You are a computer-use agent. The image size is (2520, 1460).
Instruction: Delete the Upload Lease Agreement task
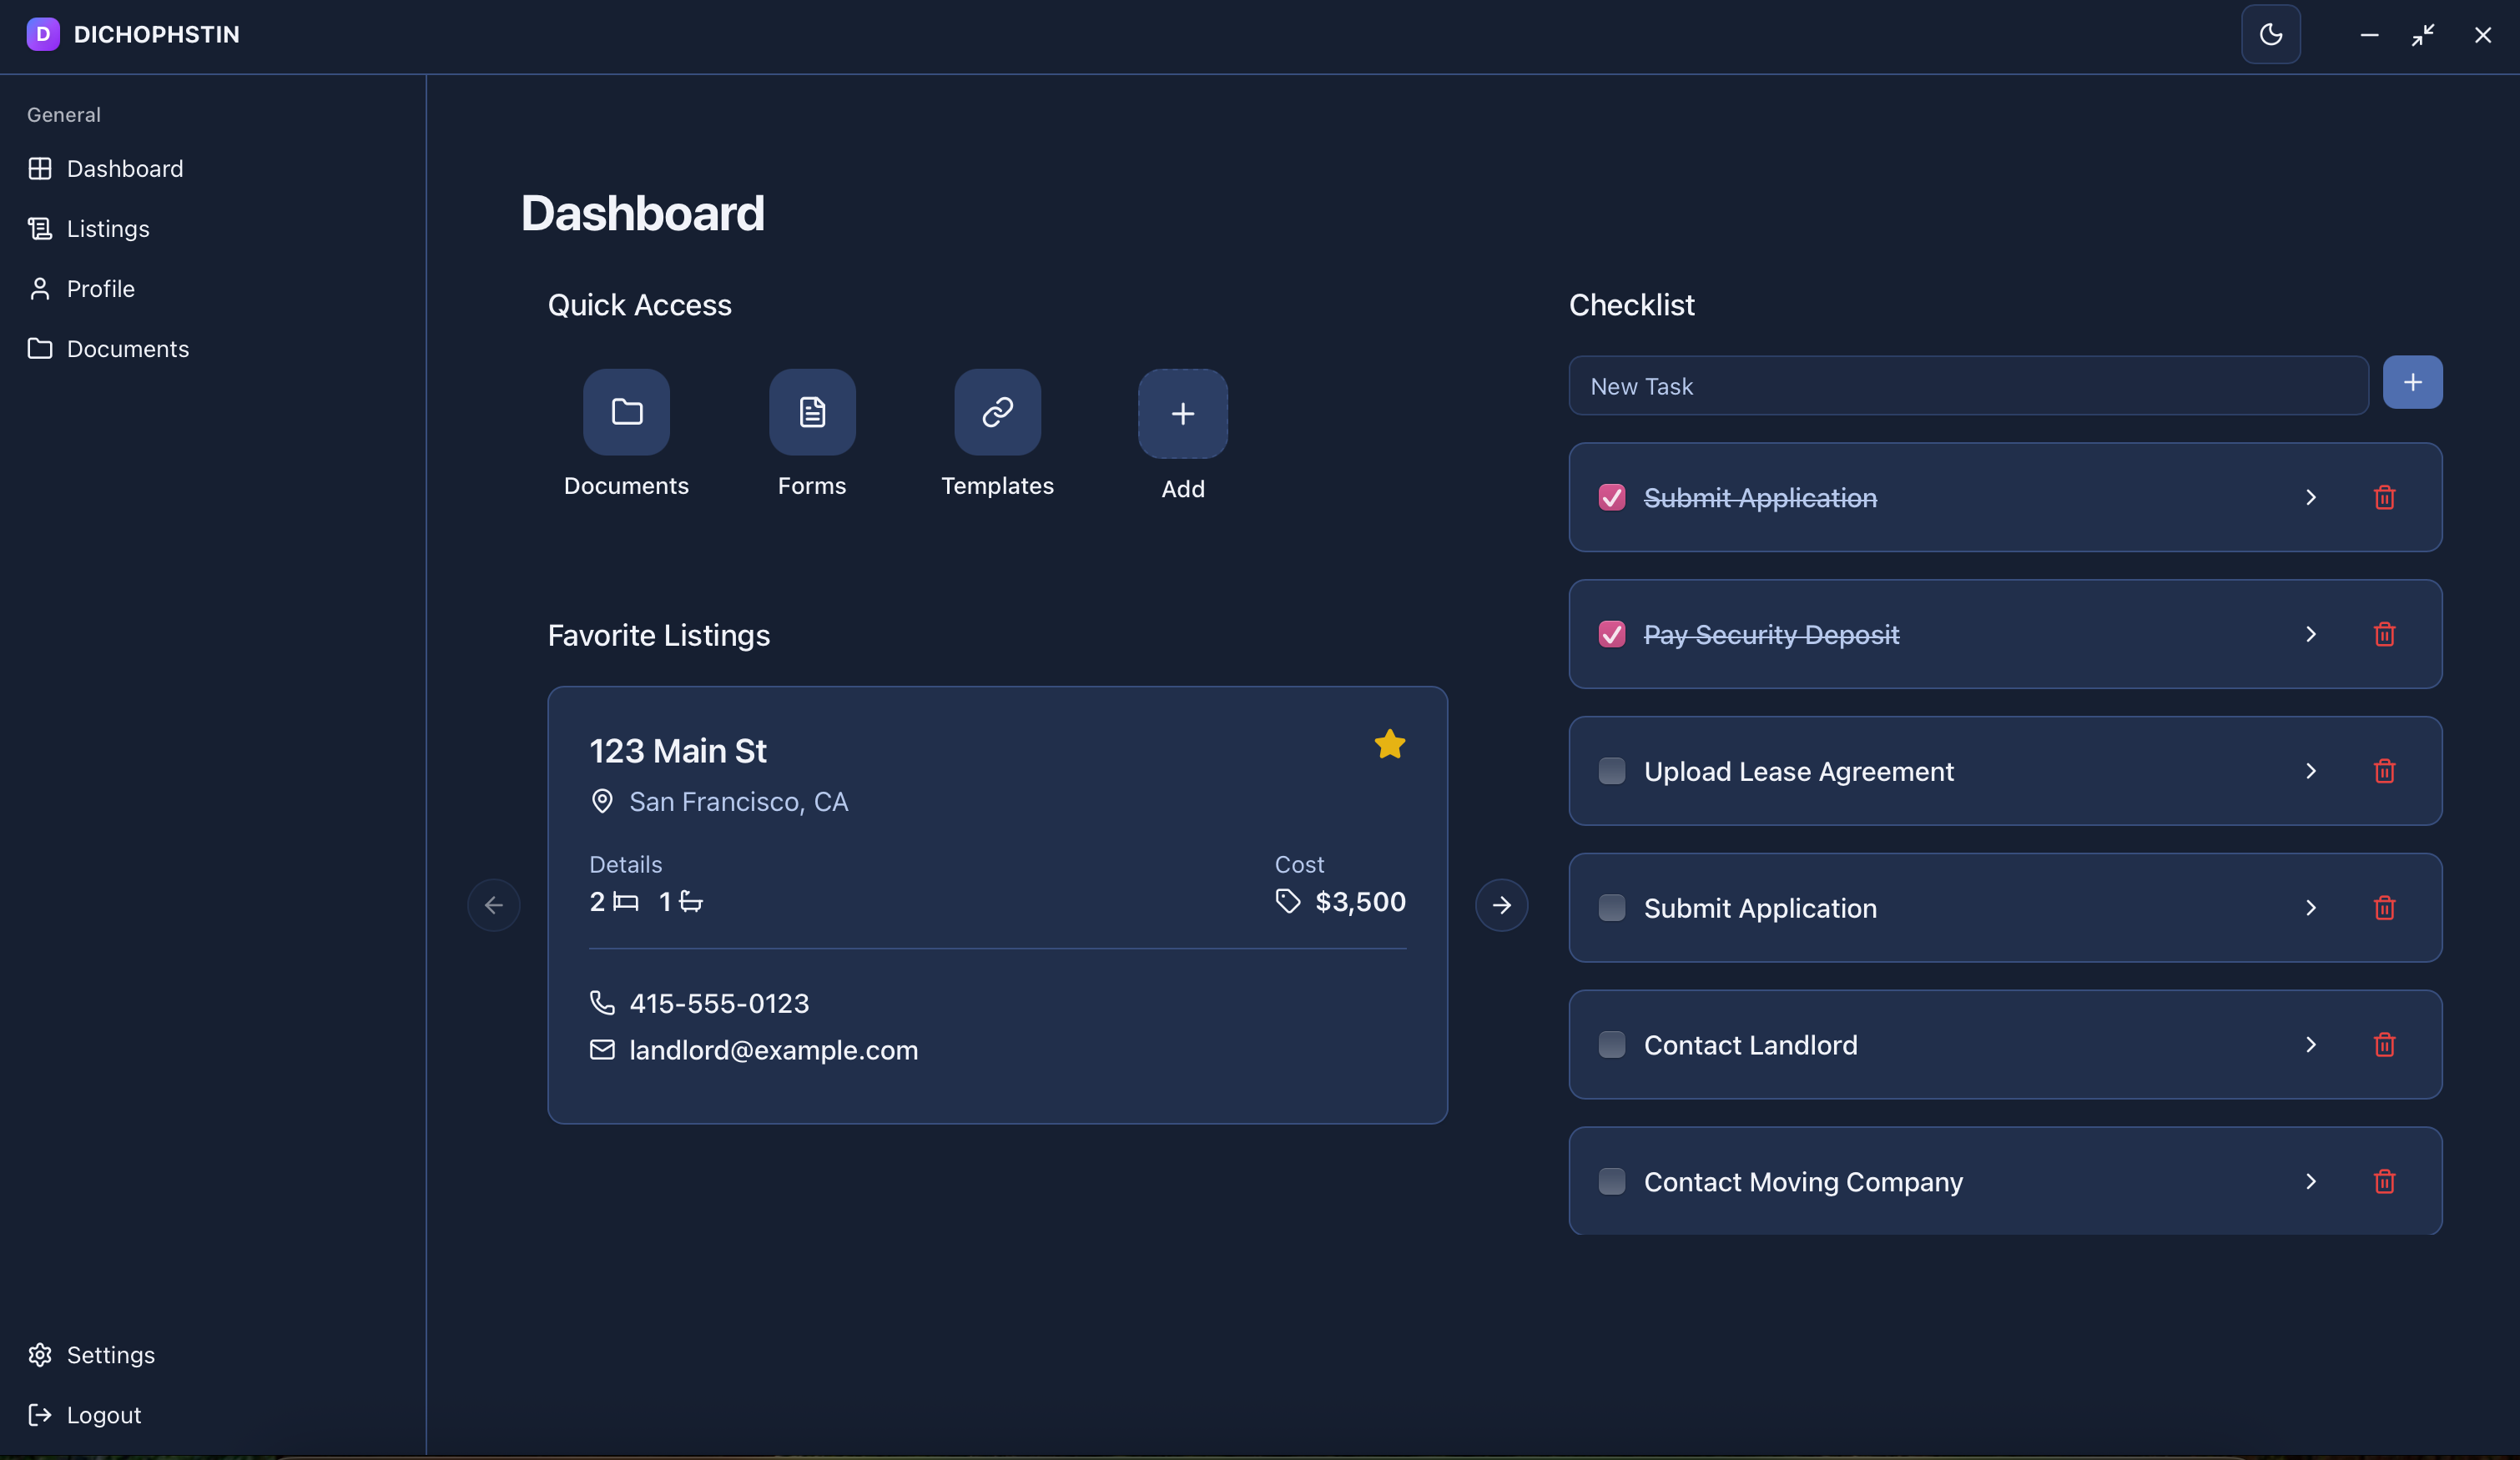pos(2384,771)
